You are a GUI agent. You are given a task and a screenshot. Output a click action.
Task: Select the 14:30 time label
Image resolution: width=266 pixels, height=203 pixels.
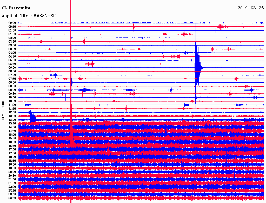[x=12, y=131]
